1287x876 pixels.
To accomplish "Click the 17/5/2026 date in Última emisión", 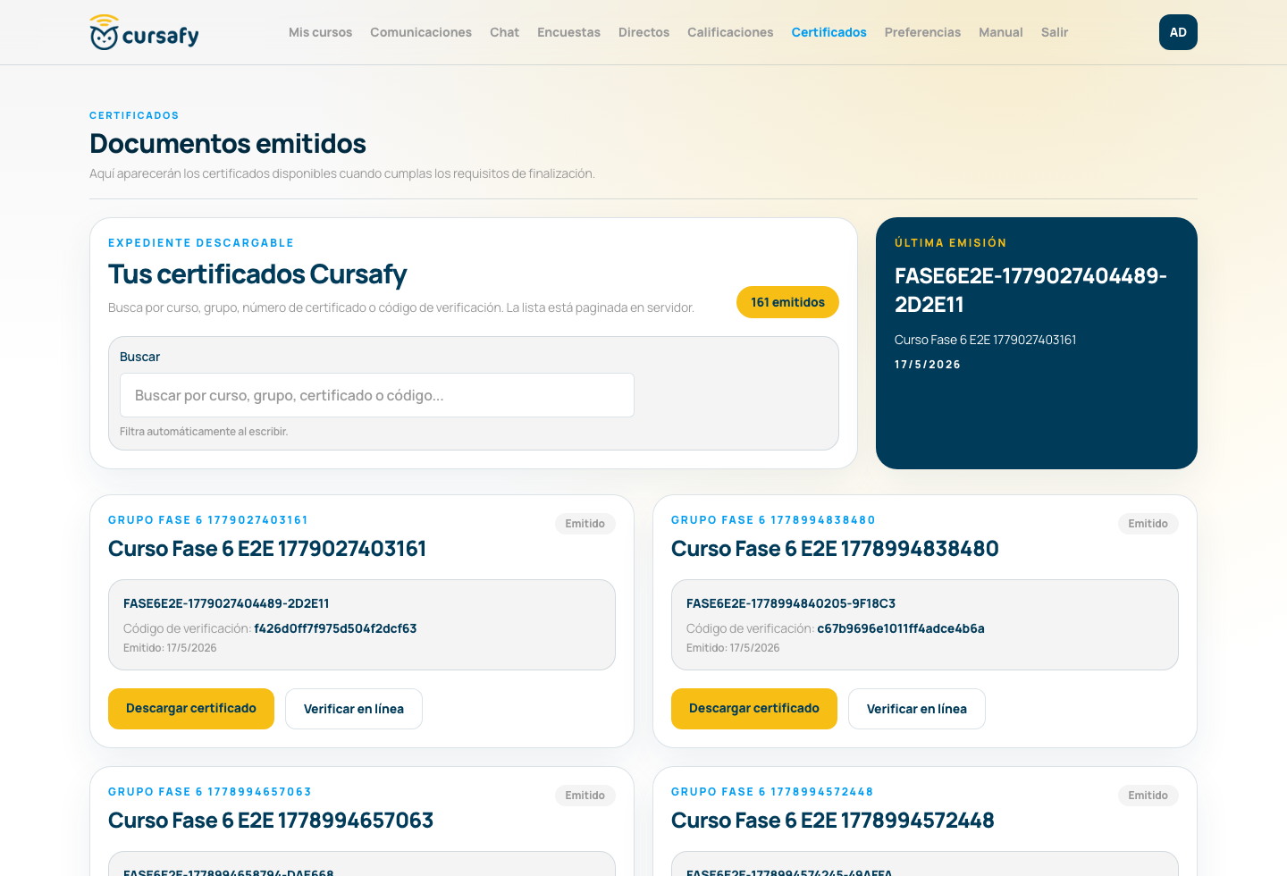I will click(x=928, y=365).
